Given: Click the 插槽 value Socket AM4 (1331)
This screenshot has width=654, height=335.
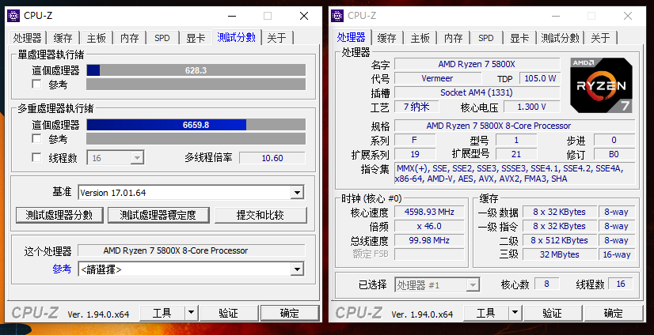Looking at the screenshot, I should point(477,92).
